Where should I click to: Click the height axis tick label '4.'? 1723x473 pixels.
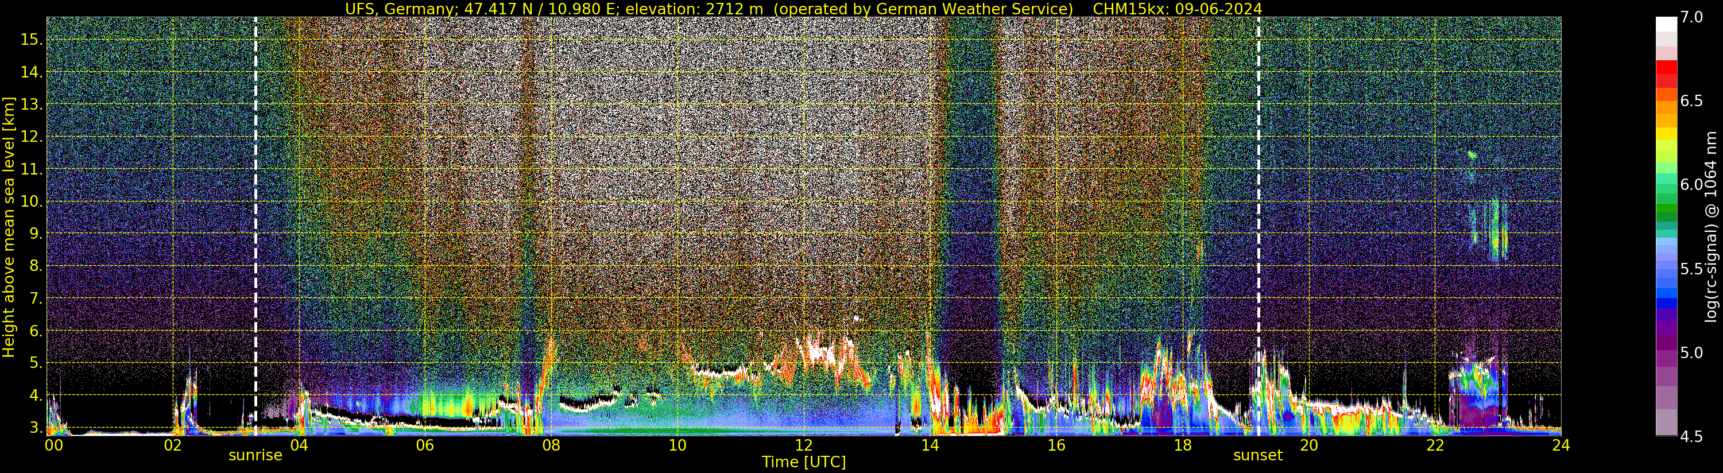[x=36, y=396]
